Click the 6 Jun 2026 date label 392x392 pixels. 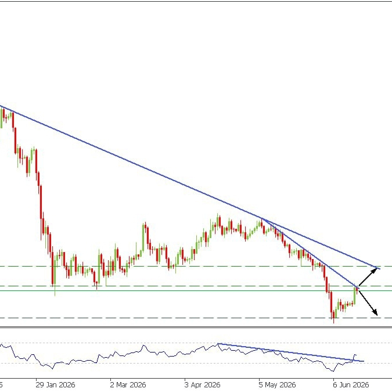pyautogui.click(x=351, y=384)
